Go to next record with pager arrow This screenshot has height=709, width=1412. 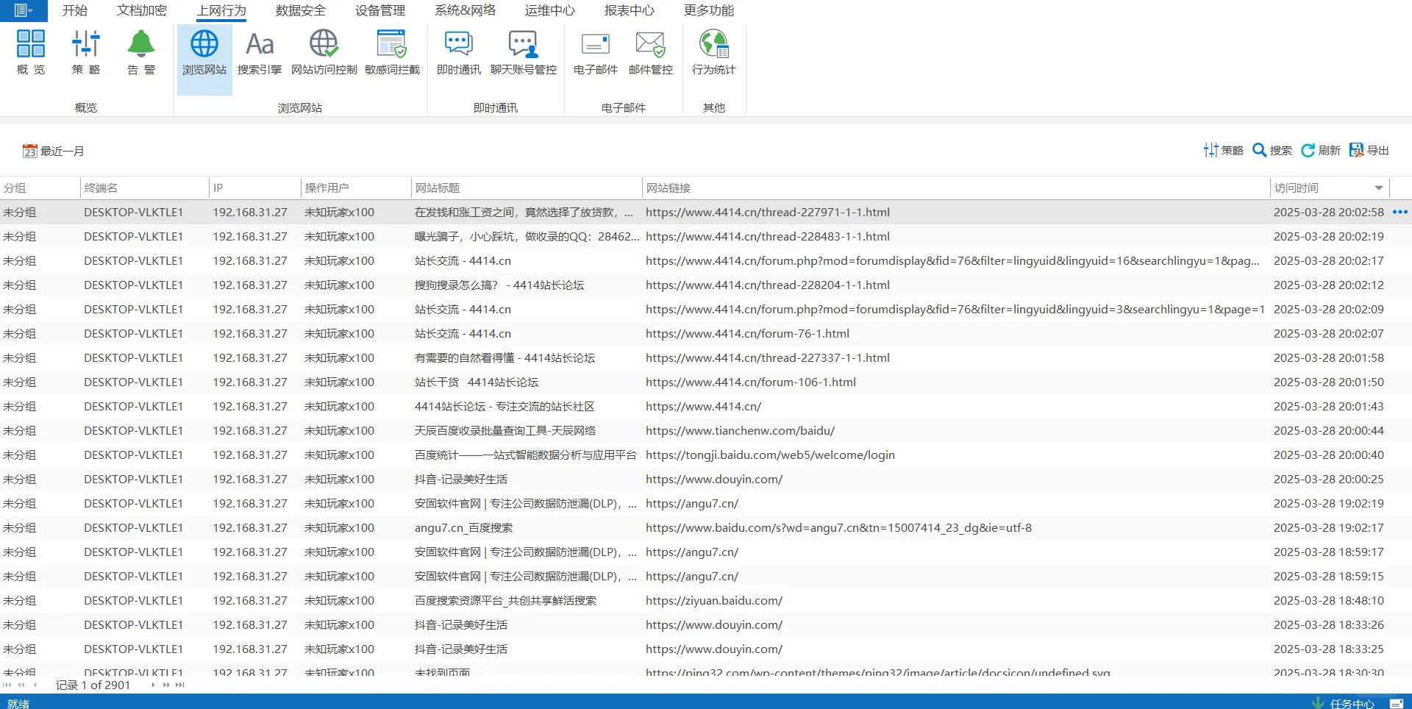pos(153,685)
